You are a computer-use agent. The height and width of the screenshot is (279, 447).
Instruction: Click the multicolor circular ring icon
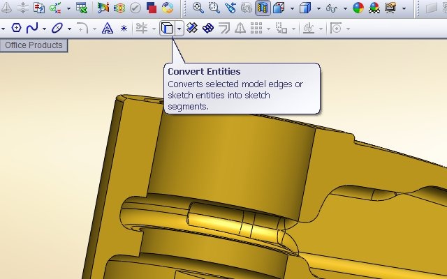click(x=168, y=8)
